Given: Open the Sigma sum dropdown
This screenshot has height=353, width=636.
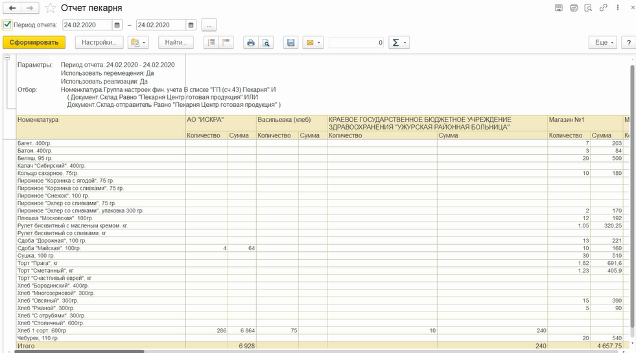Looking at the screenshot, I should (x=399, y=43).
